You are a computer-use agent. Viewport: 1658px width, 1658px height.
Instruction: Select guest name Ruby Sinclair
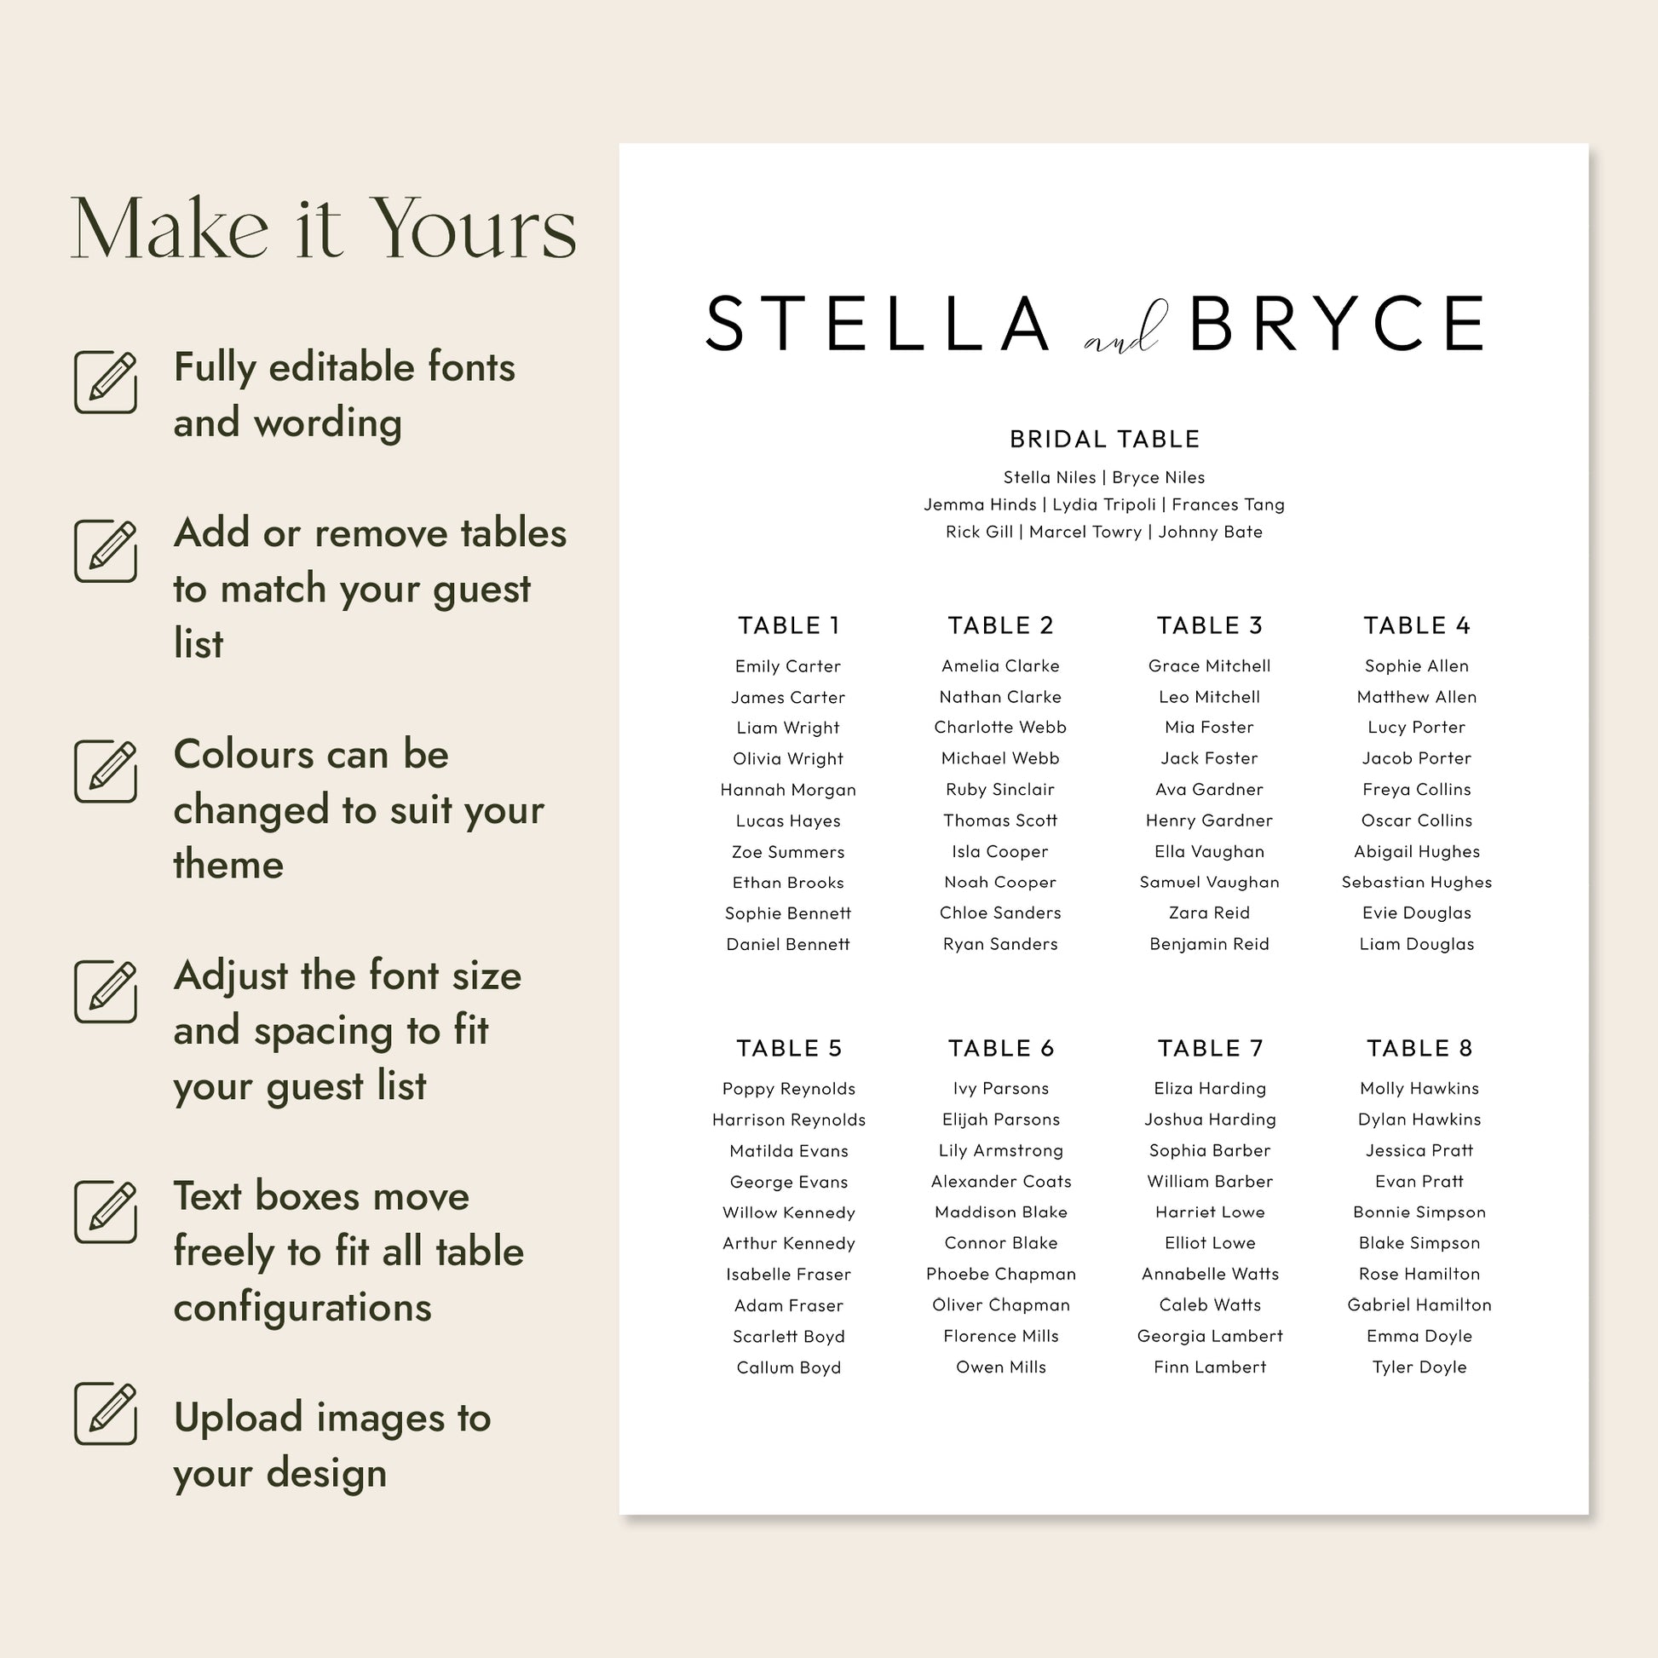tap(999, 790)
